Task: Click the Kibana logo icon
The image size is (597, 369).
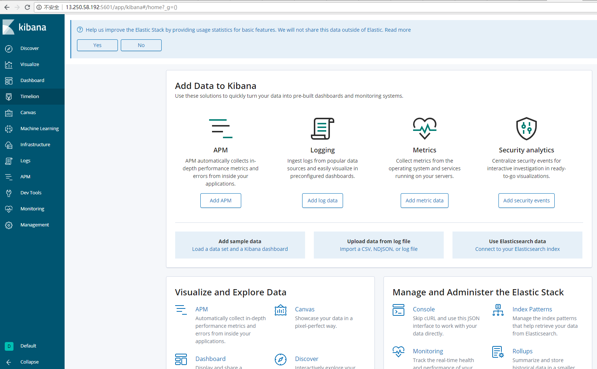Action: (8, 27)
